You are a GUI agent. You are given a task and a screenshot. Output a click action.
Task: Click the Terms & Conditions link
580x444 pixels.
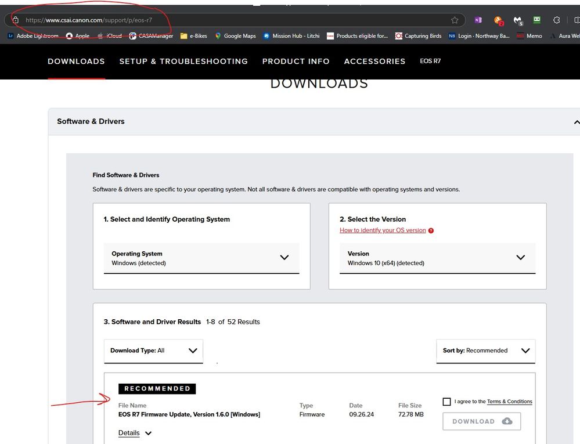[x=509, y=401]
